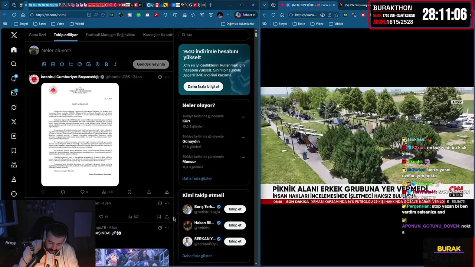Follow SERKAN Y... with Takip et
The height and width of the screenshot is (267, 475).
pos(235,241)
